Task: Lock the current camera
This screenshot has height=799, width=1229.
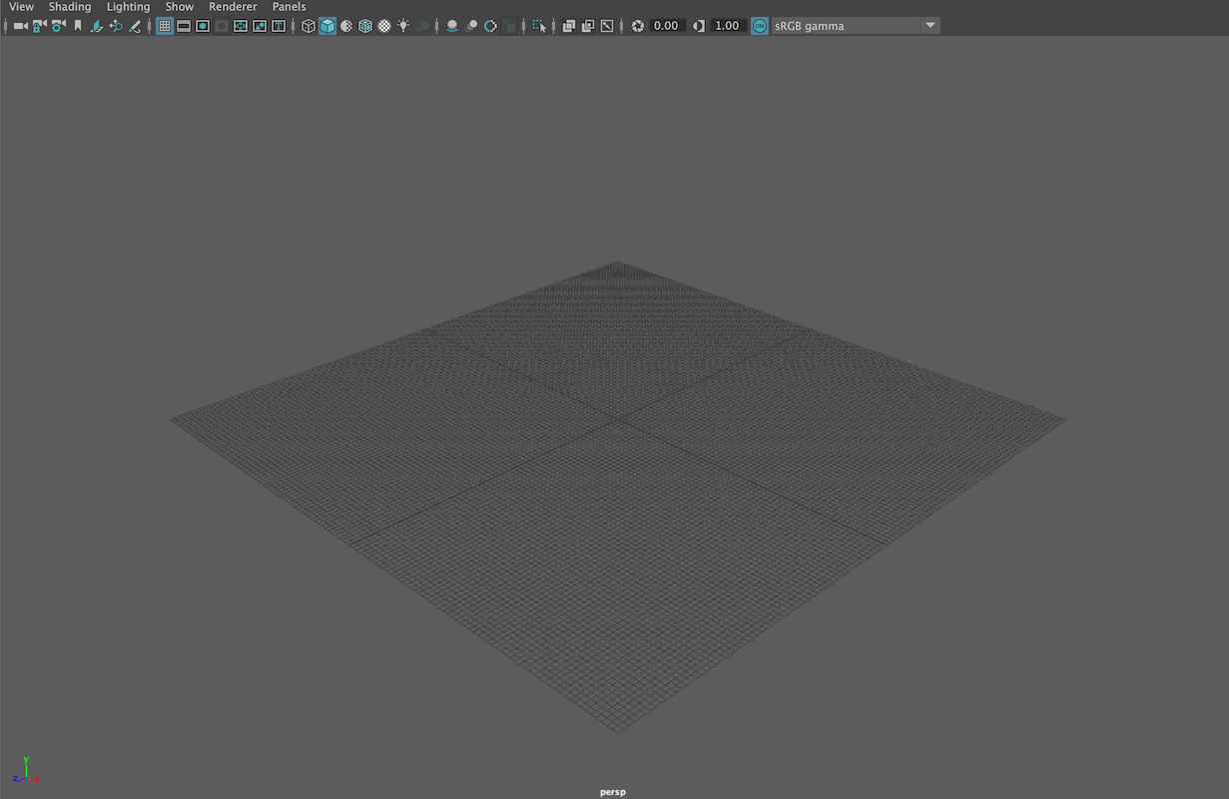Action: click(x=38, y=25)
